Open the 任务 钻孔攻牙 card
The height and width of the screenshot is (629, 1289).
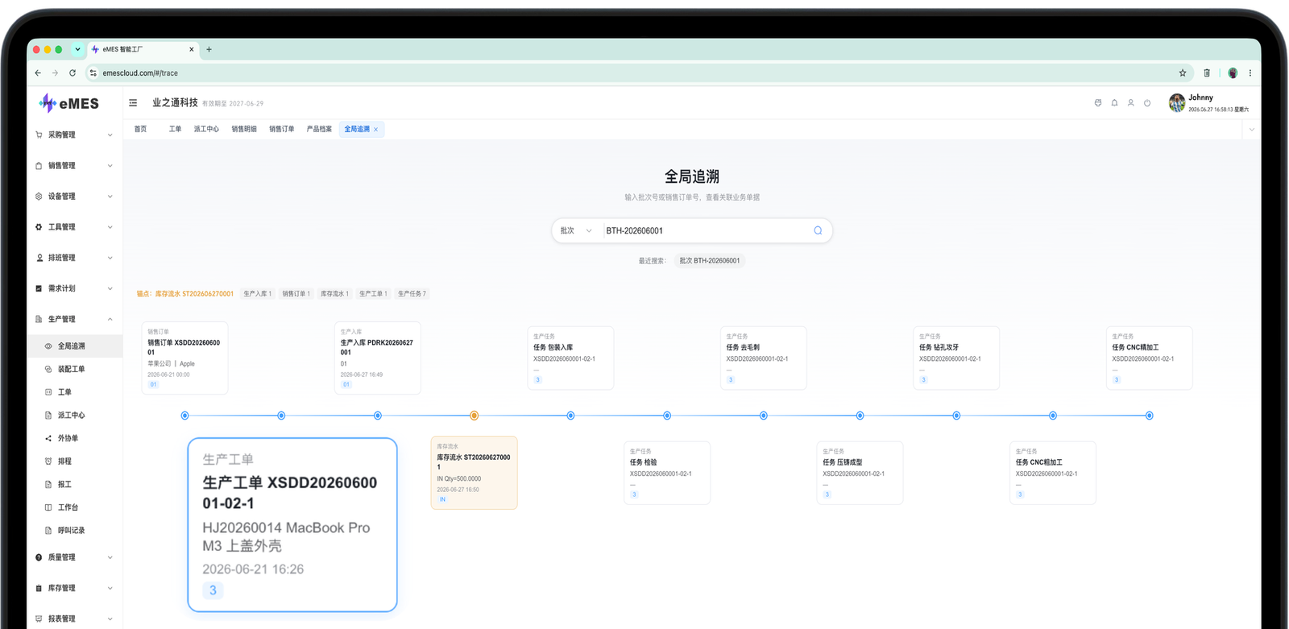[x=956, y=358]
